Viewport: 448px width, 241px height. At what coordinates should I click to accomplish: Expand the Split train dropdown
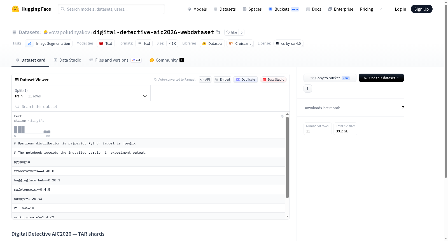(81, 93)
